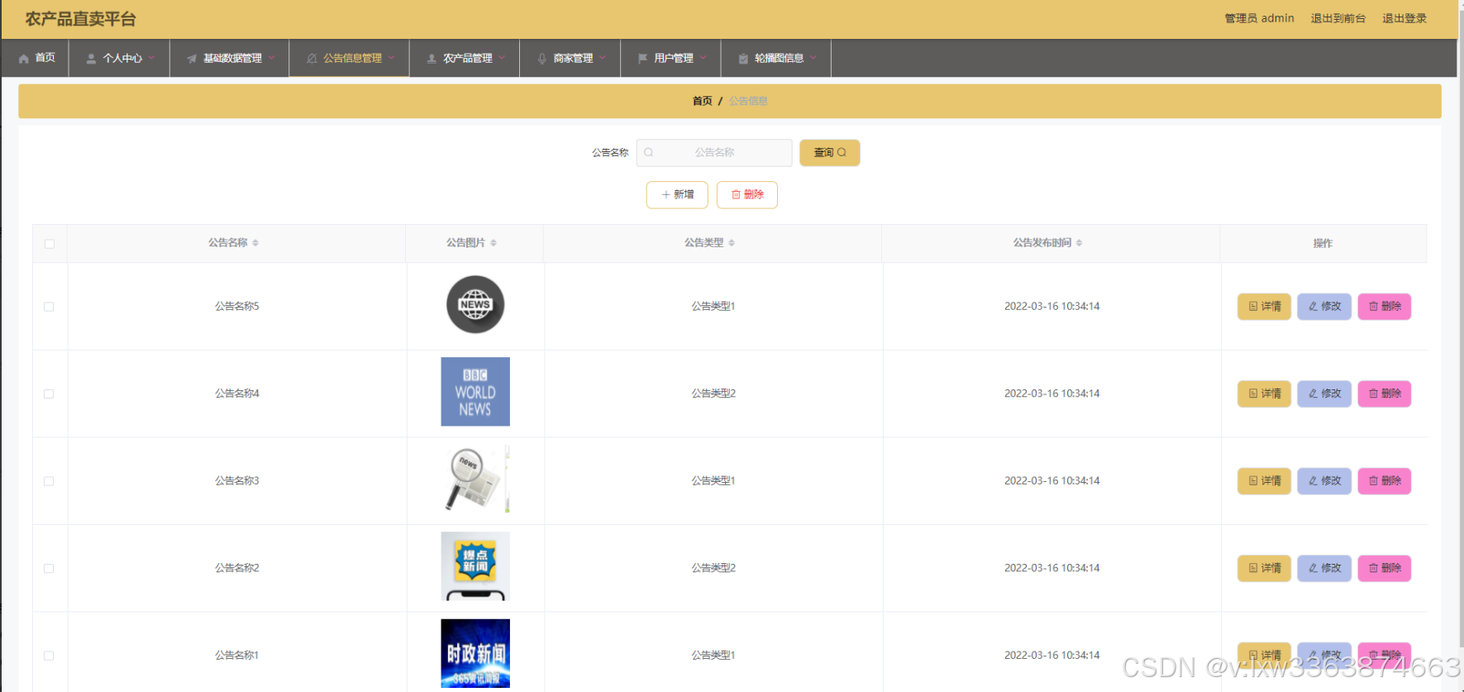Click the 管理员 admin label
Screen dimensions: 1464x692
pos(1259,18)
